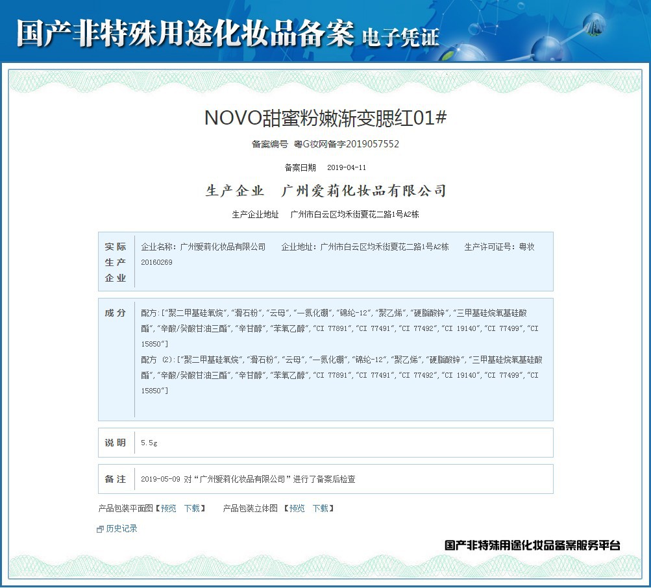
Task: Click the 备案编号 registration number text
Action: (325, 144)
